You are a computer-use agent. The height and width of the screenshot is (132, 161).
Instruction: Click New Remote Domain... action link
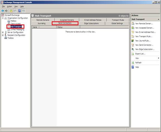144,24
